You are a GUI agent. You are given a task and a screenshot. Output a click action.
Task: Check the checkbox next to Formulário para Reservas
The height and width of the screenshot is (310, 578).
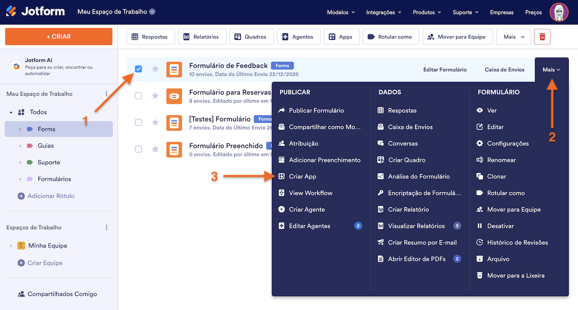click(138, 96)
